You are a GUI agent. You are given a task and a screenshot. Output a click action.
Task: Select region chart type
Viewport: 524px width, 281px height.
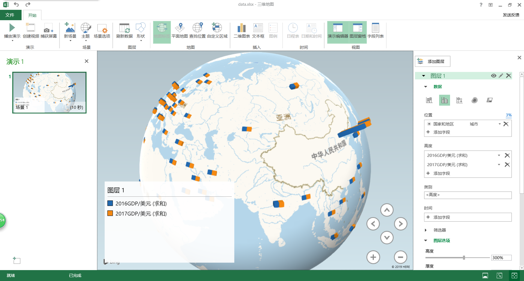click(x=490, y=100)
